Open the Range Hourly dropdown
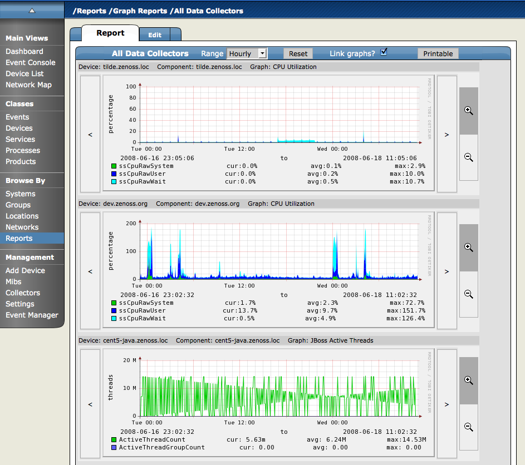 [247, 54]
